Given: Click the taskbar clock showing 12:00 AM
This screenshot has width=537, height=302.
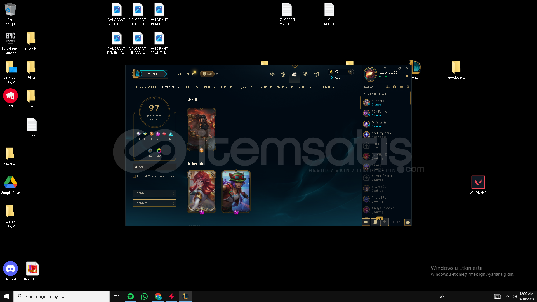Looking at the screenshot, I should [x=526, y=296].
